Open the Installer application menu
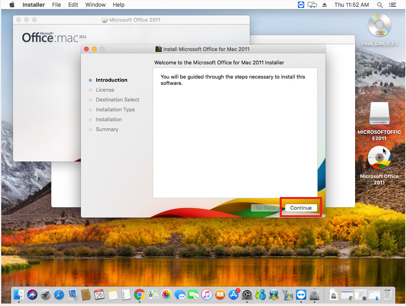The width and height of the screenshot is (406, 306). [x=34, y=5]
